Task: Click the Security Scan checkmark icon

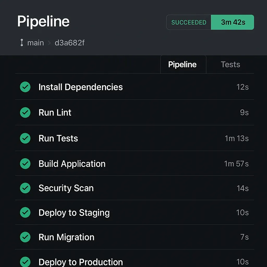Action: (x=25, y=188)
